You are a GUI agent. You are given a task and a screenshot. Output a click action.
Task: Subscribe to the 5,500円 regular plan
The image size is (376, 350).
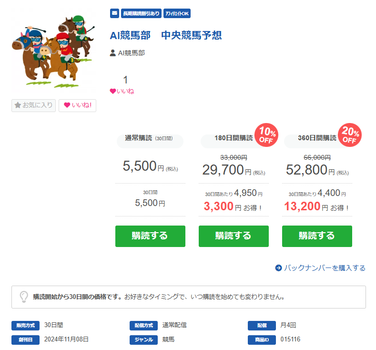(x=150, y=236)
